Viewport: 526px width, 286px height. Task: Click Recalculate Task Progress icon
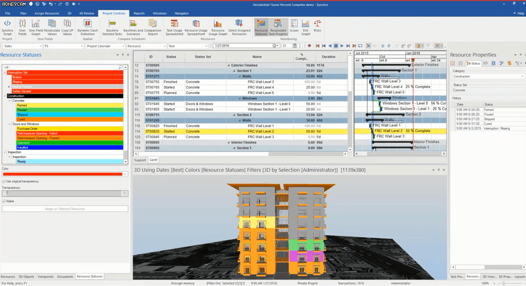(x=278, y=27)
